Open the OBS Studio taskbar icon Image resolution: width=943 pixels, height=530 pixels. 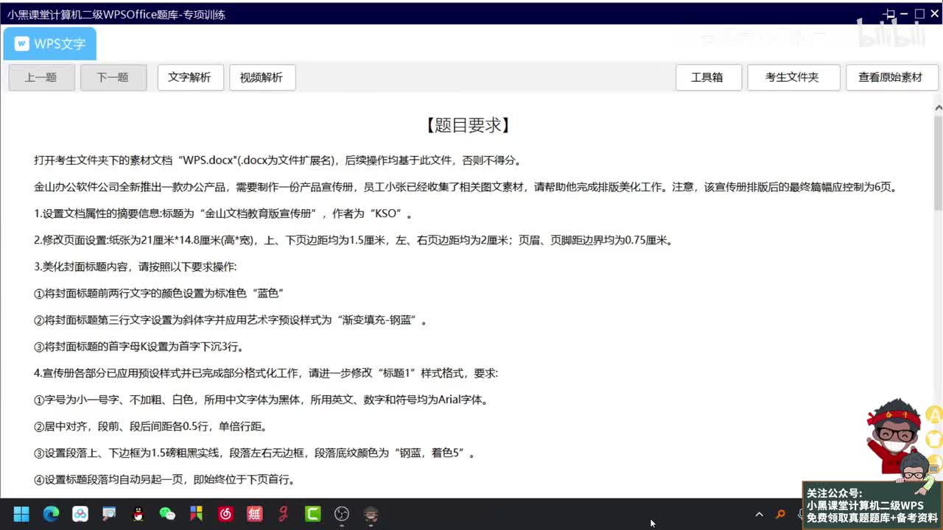(342, 514)
